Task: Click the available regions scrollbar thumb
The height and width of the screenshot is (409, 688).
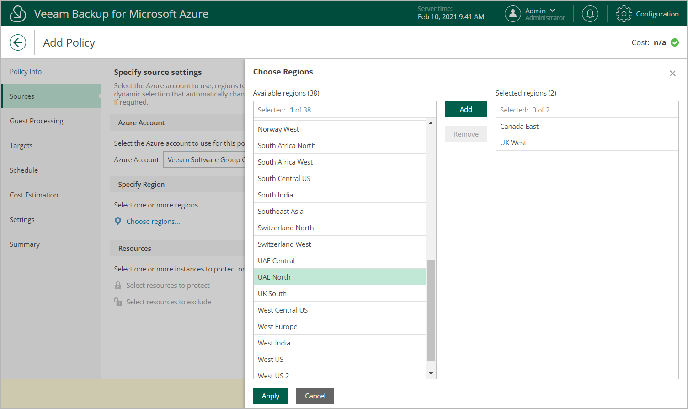Action: click(x=431, y=310)
